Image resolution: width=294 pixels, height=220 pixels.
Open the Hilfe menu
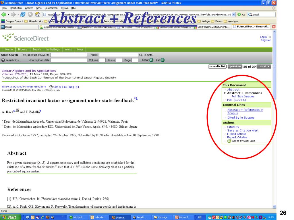(73, 8)
